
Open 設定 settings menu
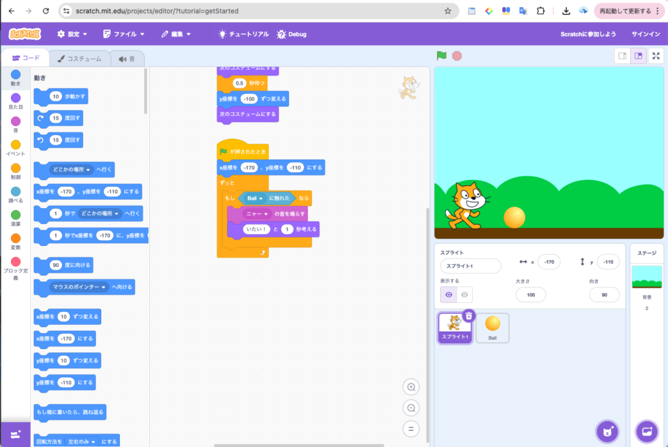72,34
